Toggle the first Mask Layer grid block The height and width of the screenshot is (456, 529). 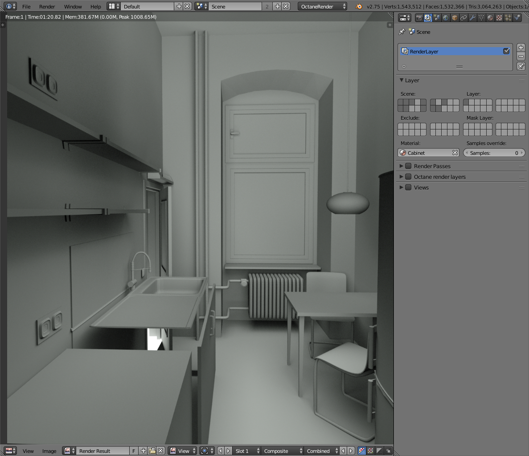[466, 127]
